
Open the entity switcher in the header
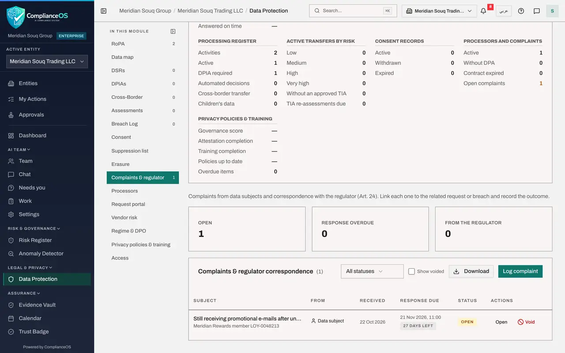[439, 11]
